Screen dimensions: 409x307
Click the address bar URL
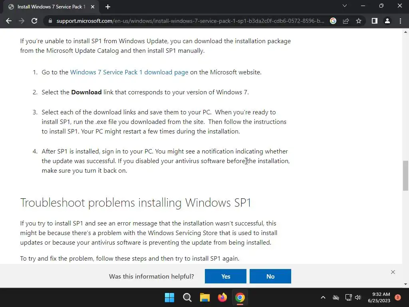click(x=190, y=21)
